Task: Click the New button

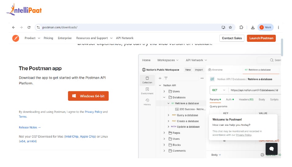Action: pyautogui.click(x=188, y=70)
